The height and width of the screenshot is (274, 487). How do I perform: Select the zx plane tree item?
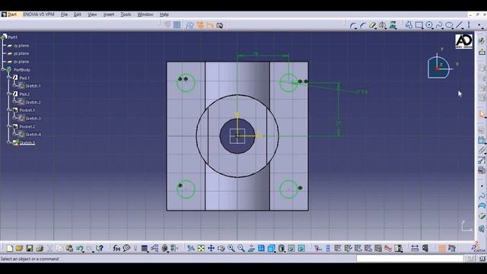[21, 62]
